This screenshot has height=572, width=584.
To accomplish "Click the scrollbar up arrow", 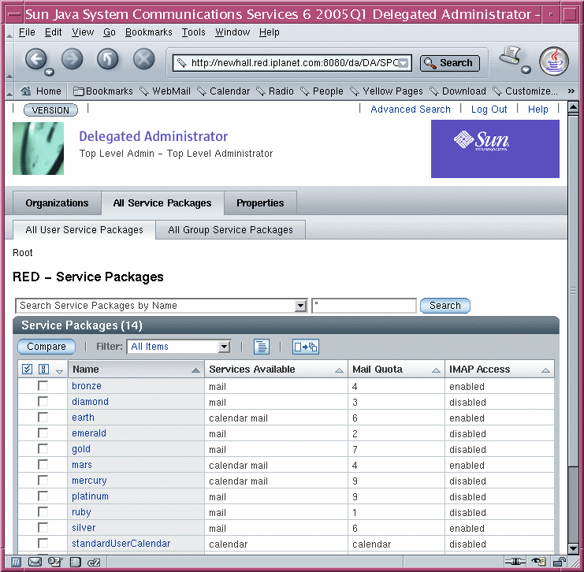I will [573, 108].
